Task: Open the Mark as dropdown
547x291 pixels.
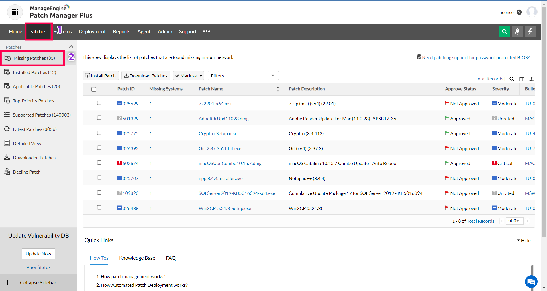Action: [188, 76]
